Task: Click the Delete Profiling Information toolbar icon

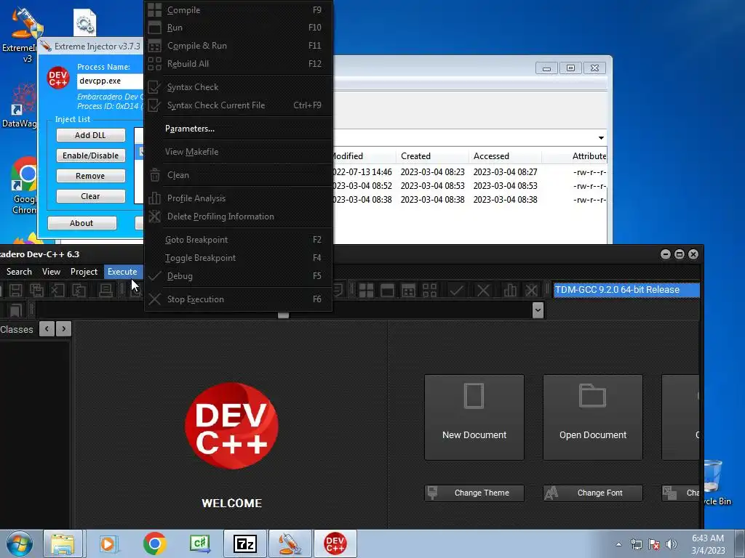Action: click(531, 290)
